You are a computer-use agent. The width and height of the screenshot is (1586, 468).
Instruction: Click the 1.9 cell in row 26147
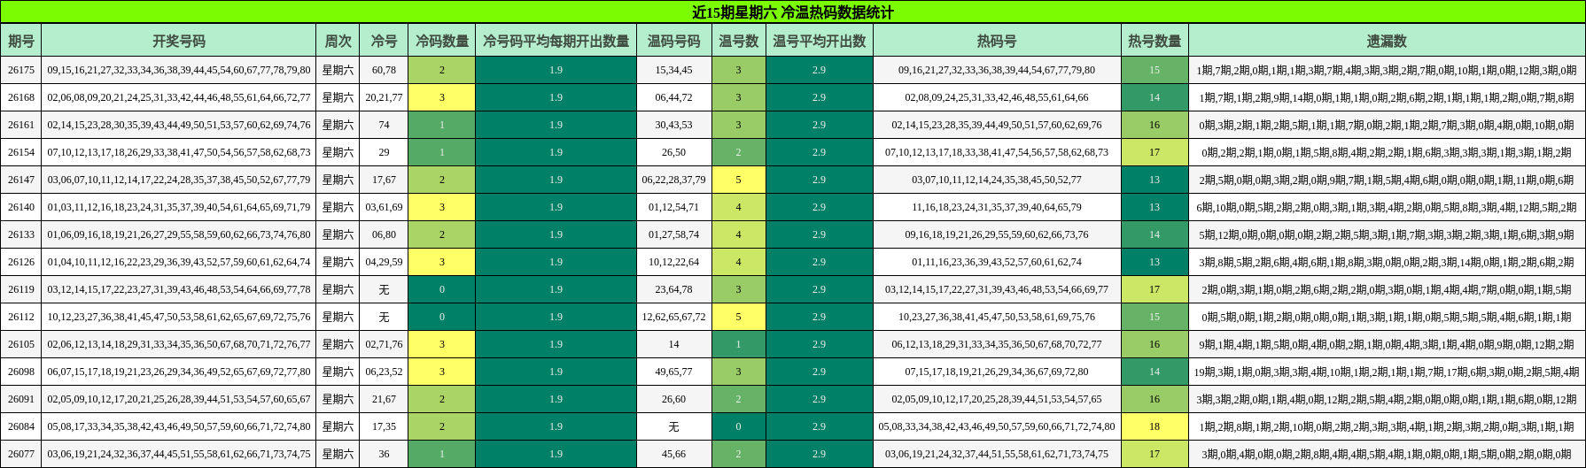pos(556,180)
